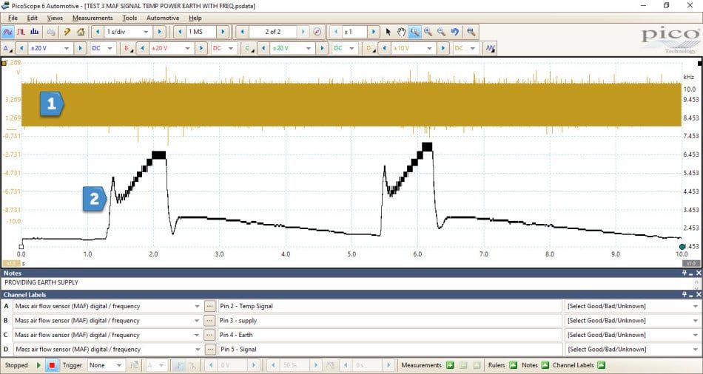Toggle Channel Labels panel button

coord(601,365)
